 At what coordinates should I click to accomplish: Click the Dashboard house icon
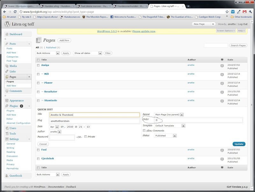7,34
